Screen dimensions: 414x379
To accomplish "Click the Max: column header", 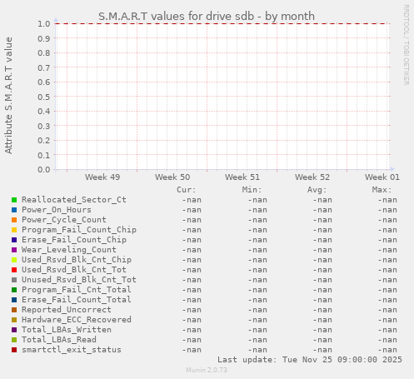I will click(382, 190).
